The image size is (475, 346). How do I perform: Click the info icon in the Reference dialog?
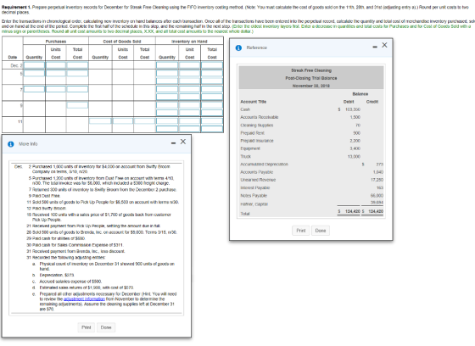[x=238, y=47]
